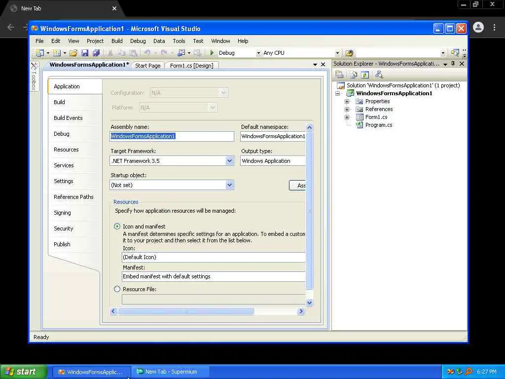Click the window list icon at toolbar's right end
The width and height of the screenshot is (505, 379).
(455, 53)
